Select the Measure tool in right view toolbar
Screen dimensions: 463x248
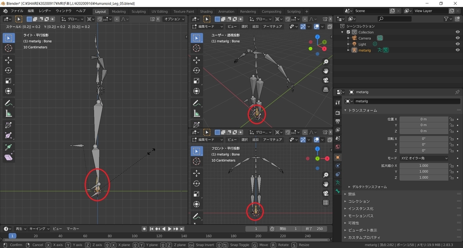tap(8, 114)
